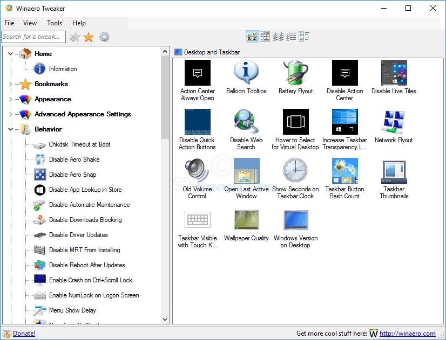Open the File menu
The width and height of the screenshot is (446, 340).
(9, 23)
